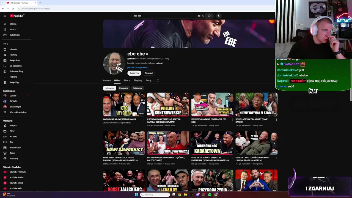Open options menu for Prime MMA 13 video
The image size is (352, 198).
click(x=188, y=158)
